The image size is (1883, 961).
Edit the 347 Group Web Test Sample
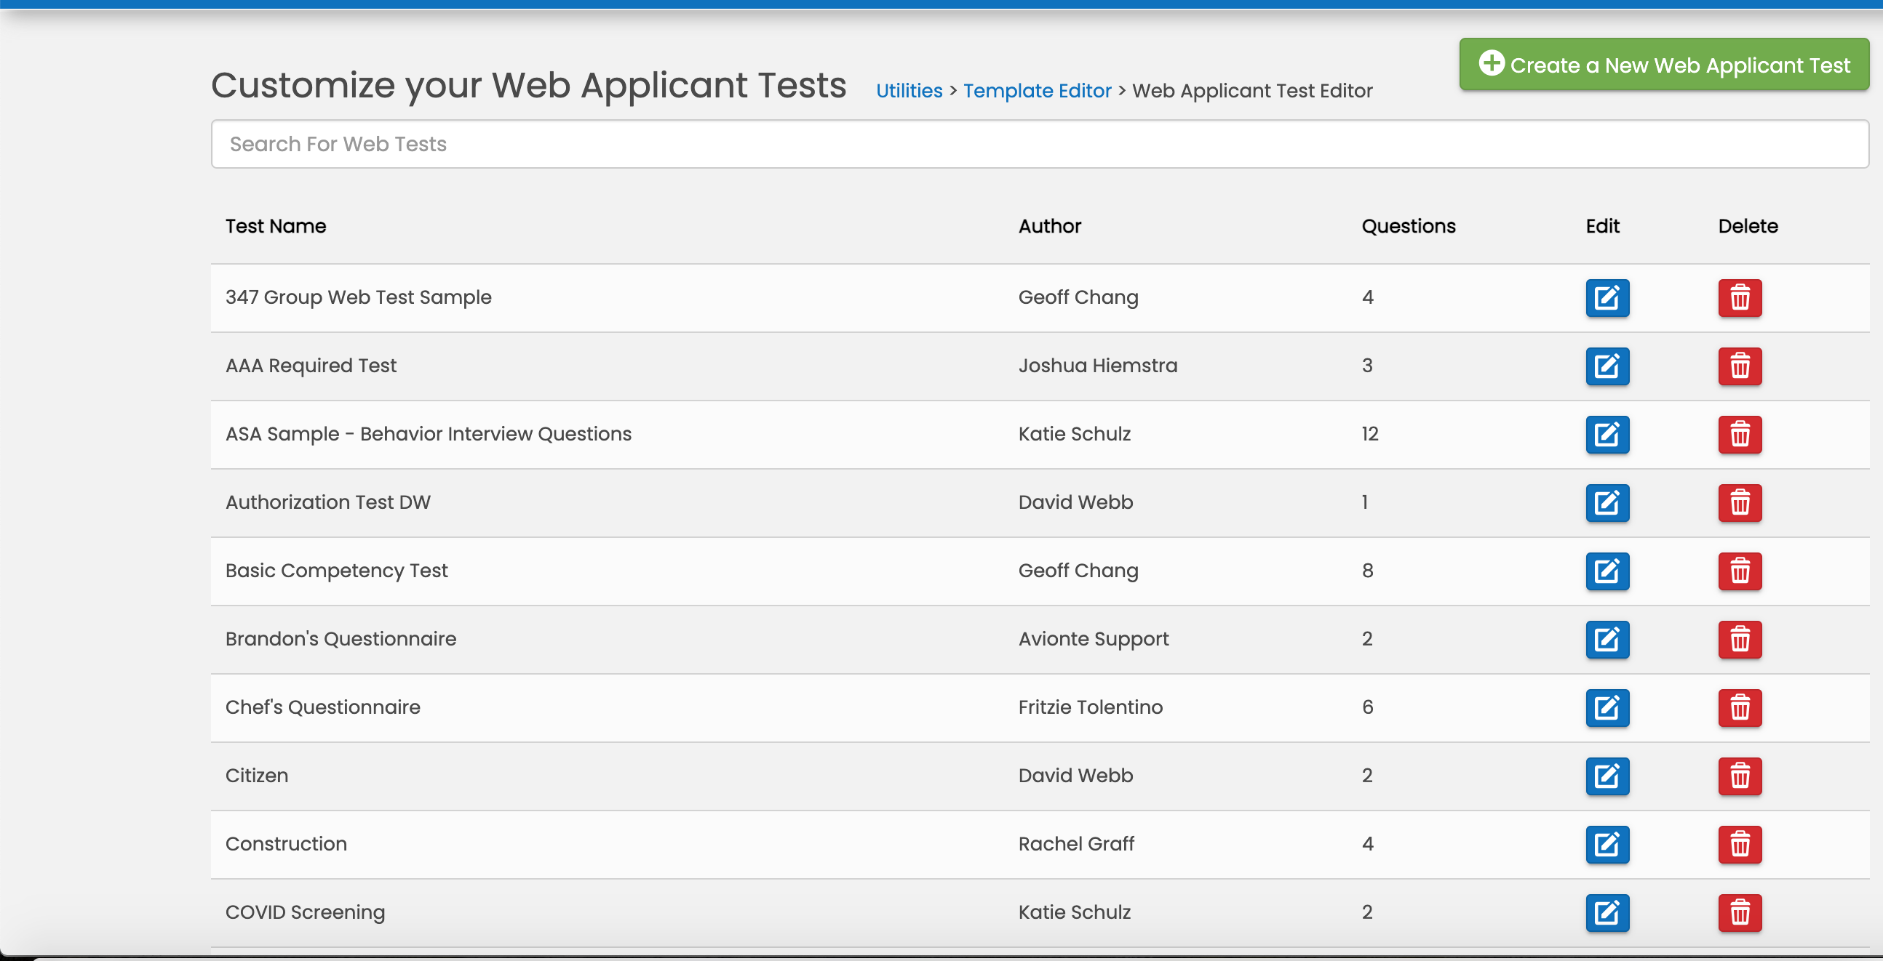[x=1607, y=298]
